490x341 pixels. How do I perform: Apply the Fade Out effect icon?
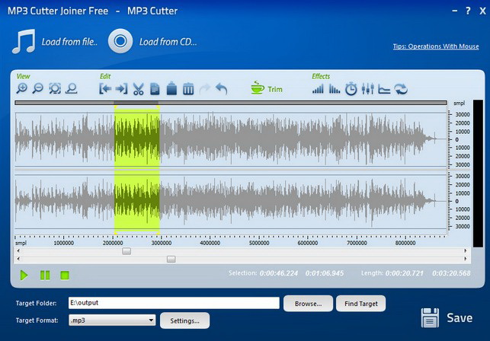tap(335, 89)
